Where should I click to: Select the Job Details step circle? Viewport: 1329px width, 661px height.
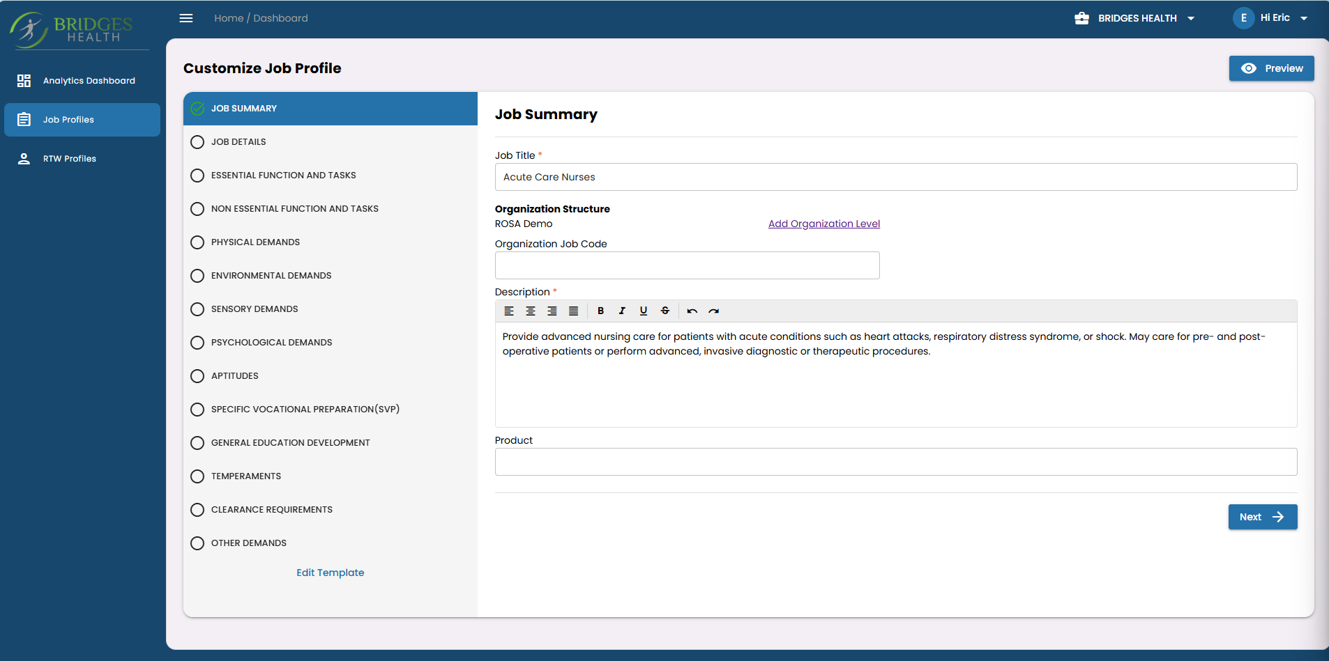197,142
